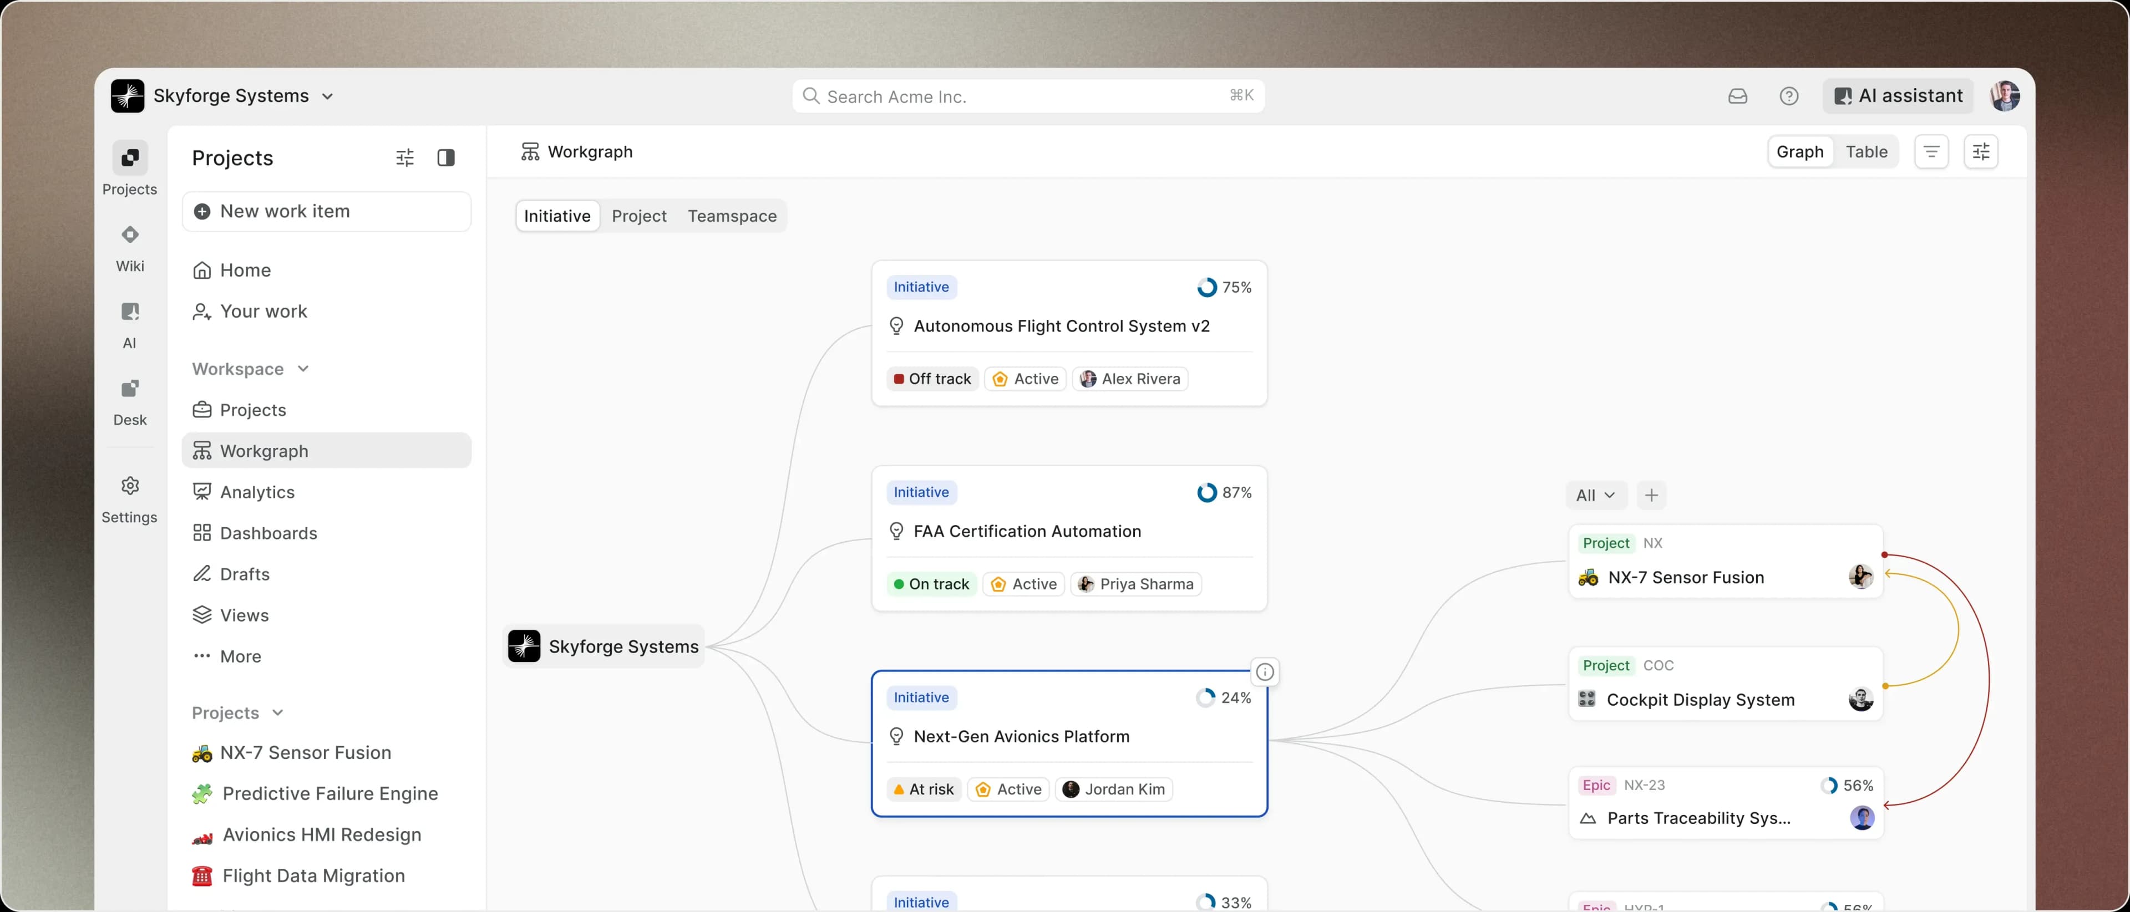2130x912 pixels.
Task: Click the lightbulb icon on FAA Certification Automation
Action: click(896, 531)
